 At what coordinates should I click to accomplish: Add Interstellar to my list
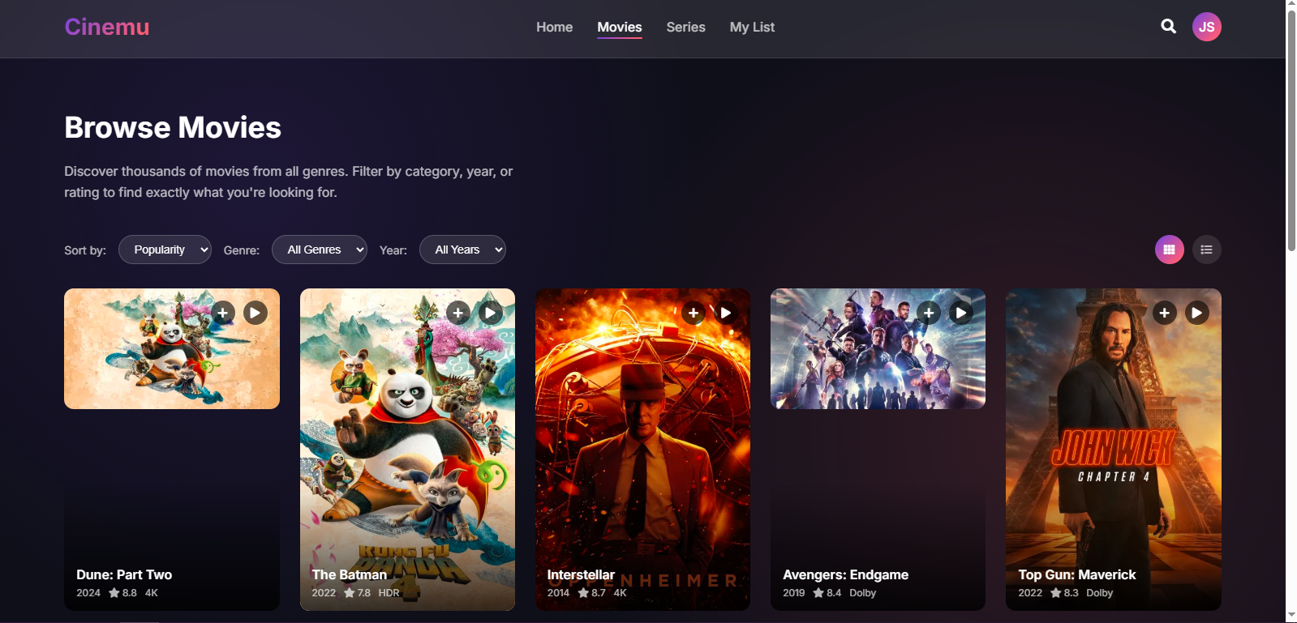(x=694, y=313)
